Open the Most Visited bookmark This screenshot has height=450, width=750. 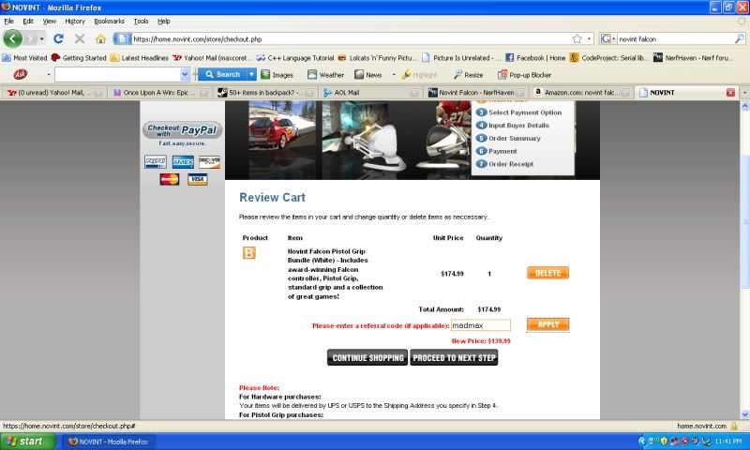(24, 58)
